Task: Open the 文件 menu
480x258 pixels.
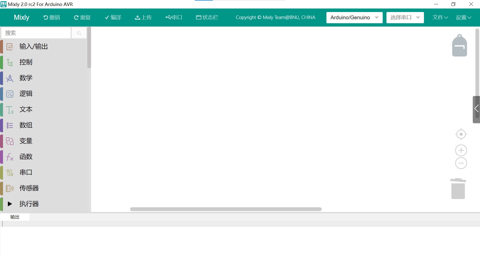Action: pyautogui.click(x=440, y=17)
